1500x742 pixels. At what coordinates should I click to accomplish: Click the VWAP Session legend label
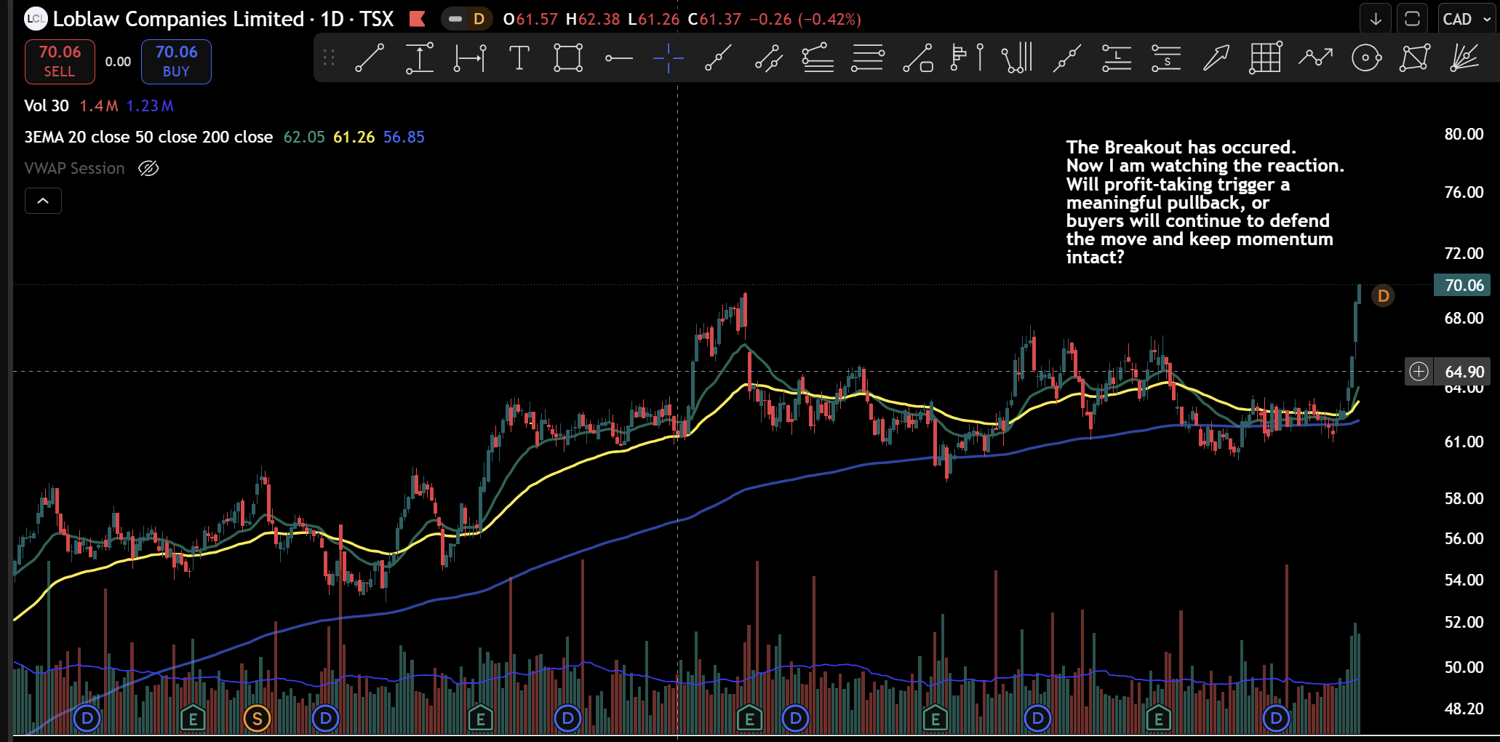click(x=75, y=169)
